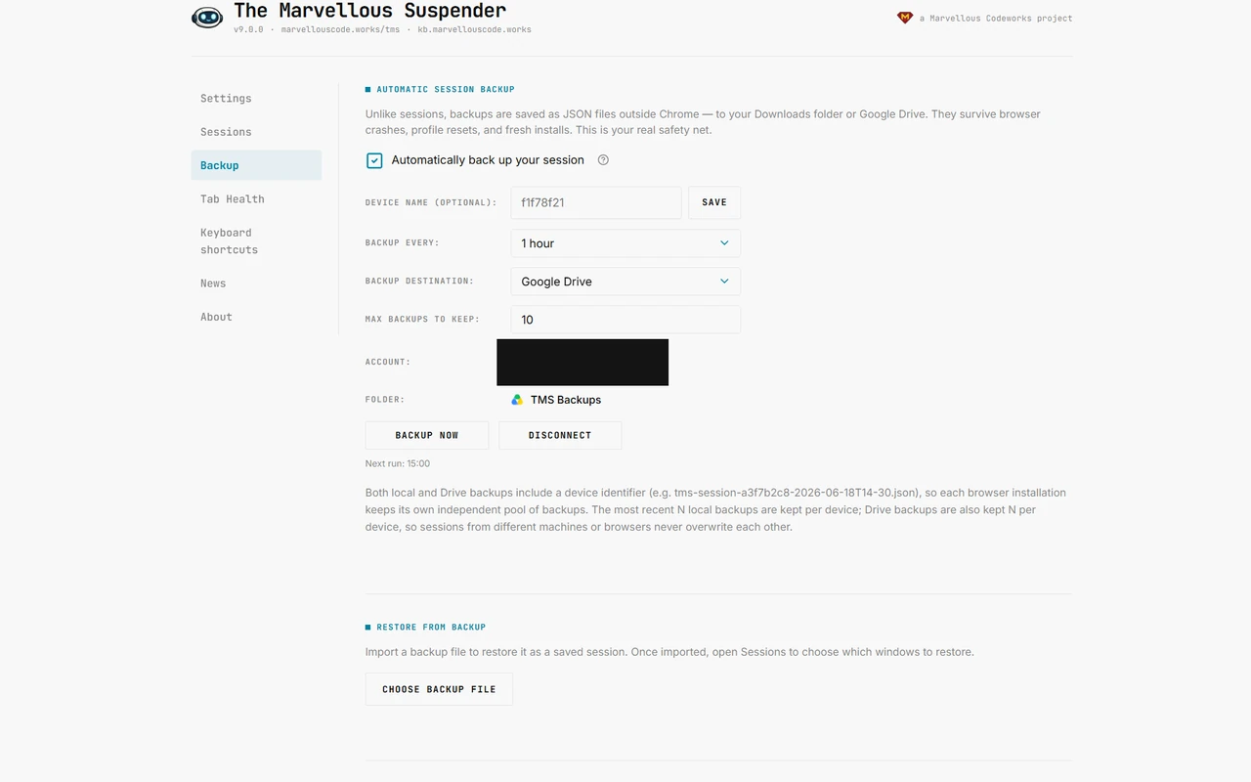Screen dimensions: 1251x782
Task: Open the About section
Action: 256,317
